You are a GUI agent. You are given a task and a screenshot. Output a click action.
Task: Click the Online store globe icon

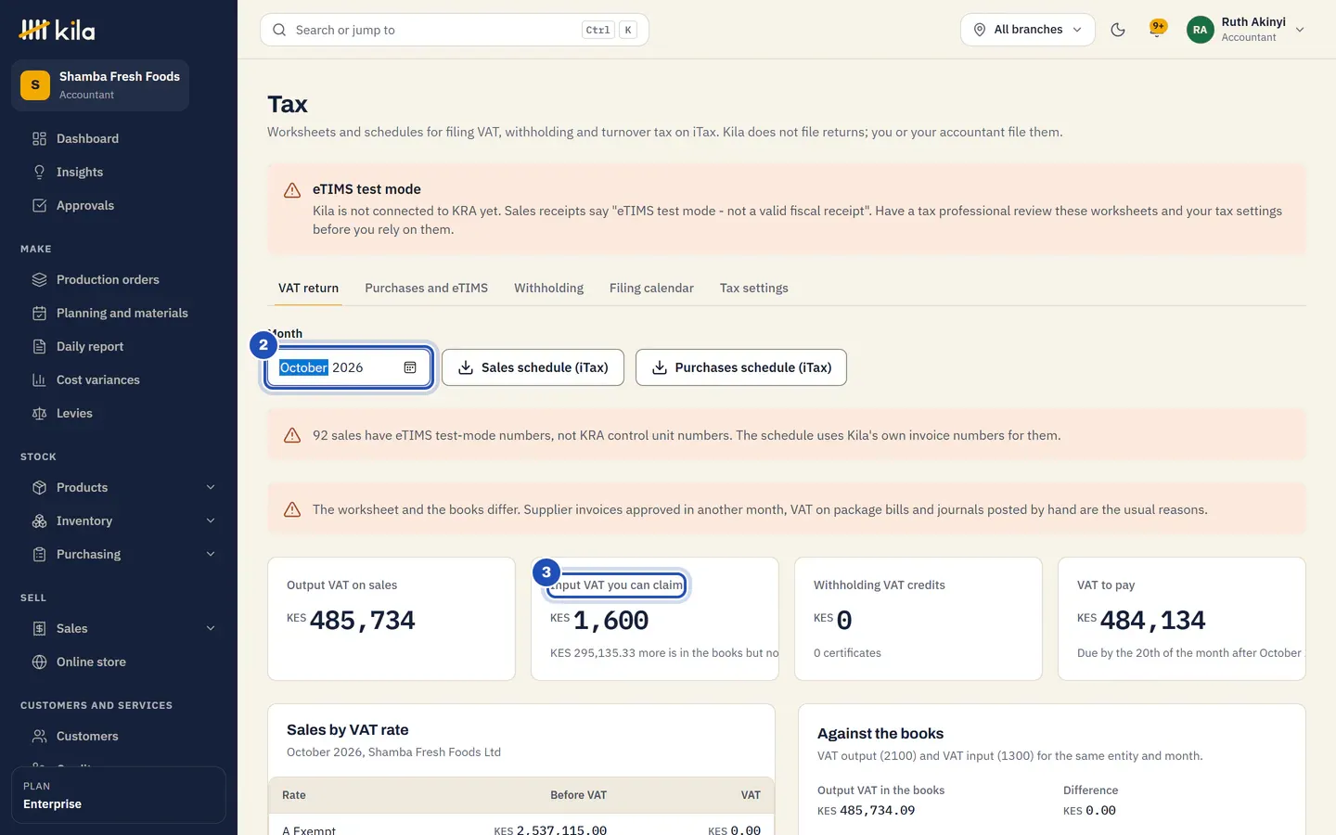[x=39, y=662]
